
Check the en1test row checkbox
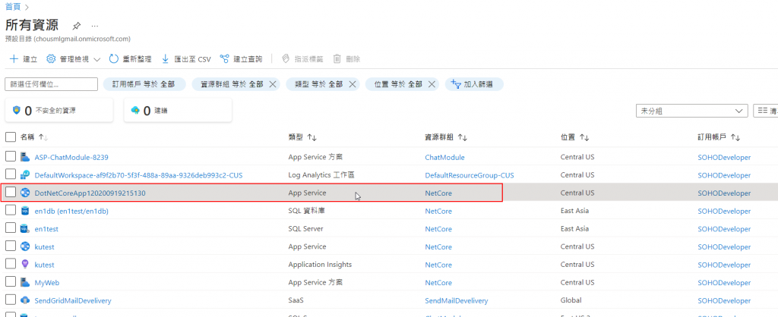click(x=11, y=228)
